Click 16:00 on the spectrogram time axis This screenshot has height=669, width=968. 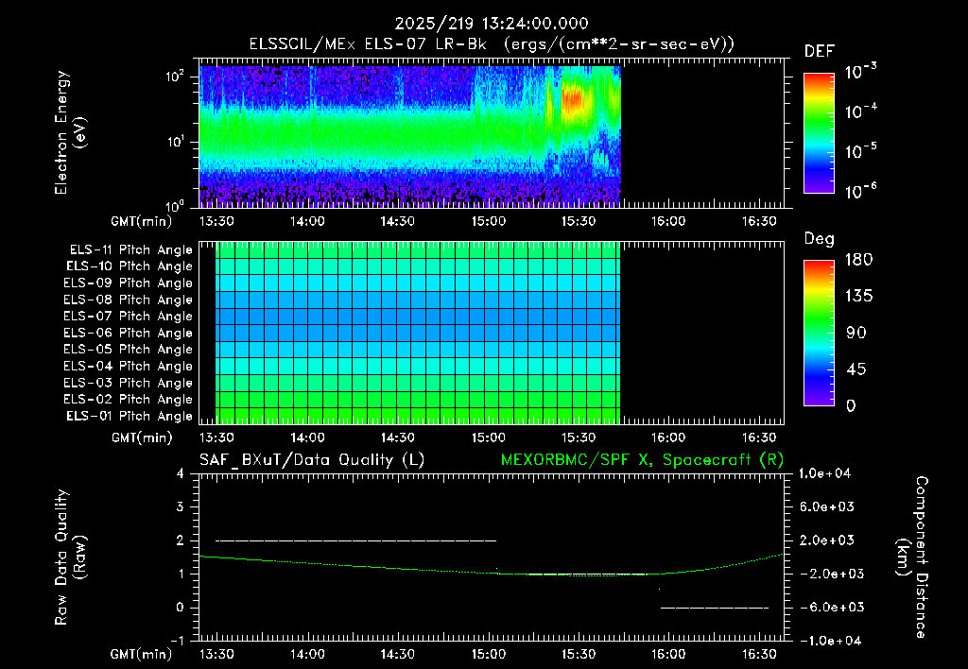pyautogui.click(x=668, y=221)
